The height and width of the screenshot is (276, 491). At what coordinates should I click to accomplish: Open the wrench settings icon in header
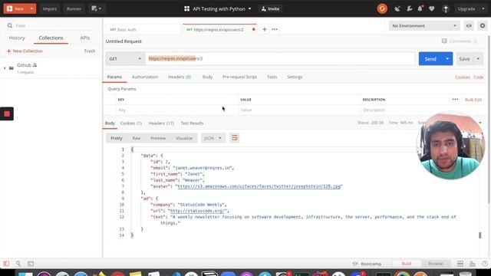(x=409, y=8)
